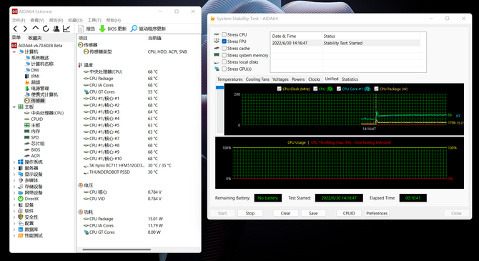Open the graph chart toolbar icon
479x261 pixels.
66,29
